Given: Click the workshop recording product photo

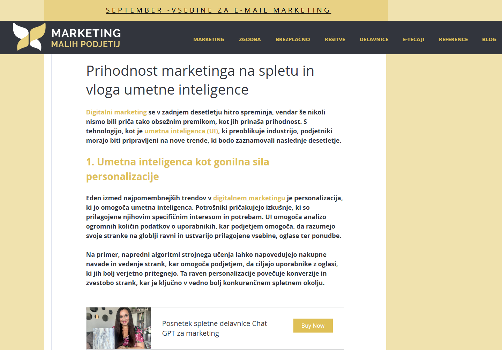Looking at the screenshot, I should (119, 328).
